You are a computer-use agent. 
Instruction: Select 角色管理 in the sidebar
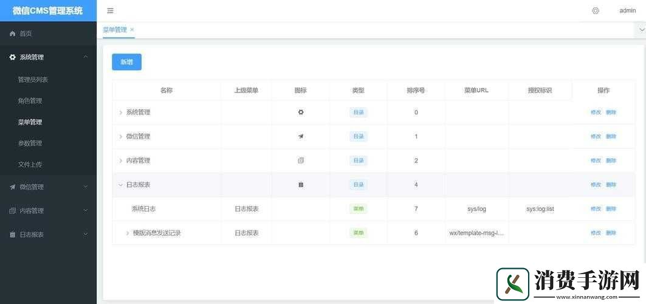pos(30,101)
